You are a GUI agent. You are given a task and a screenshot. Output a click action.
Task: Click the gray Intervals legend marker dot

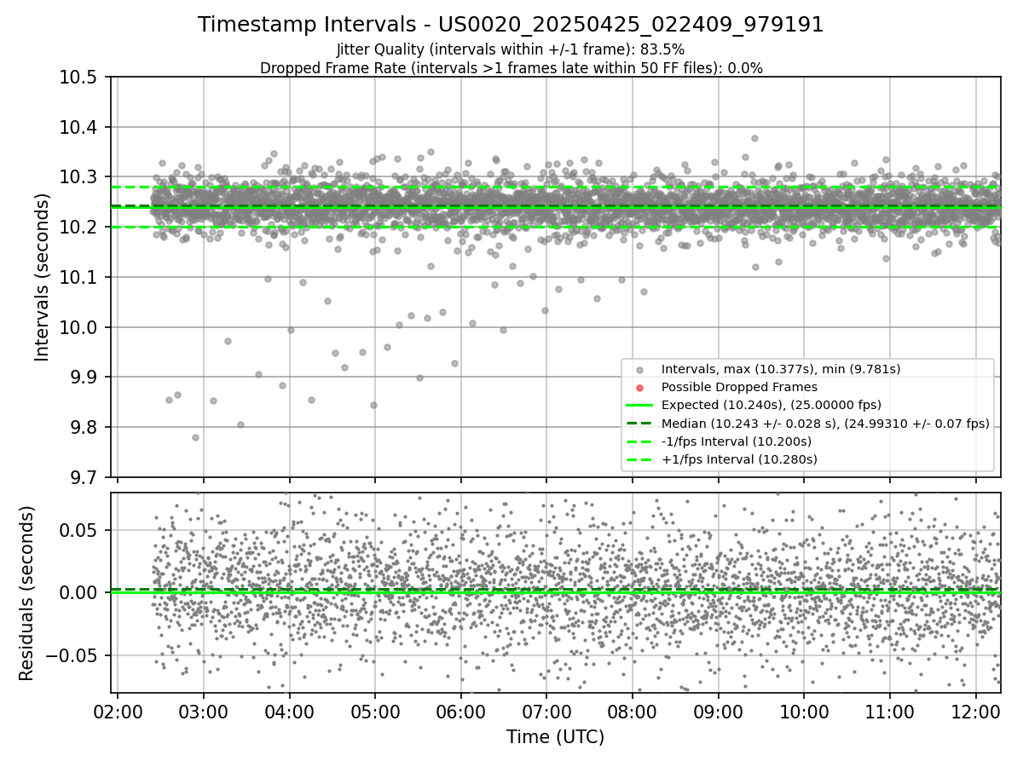point(639,369)
